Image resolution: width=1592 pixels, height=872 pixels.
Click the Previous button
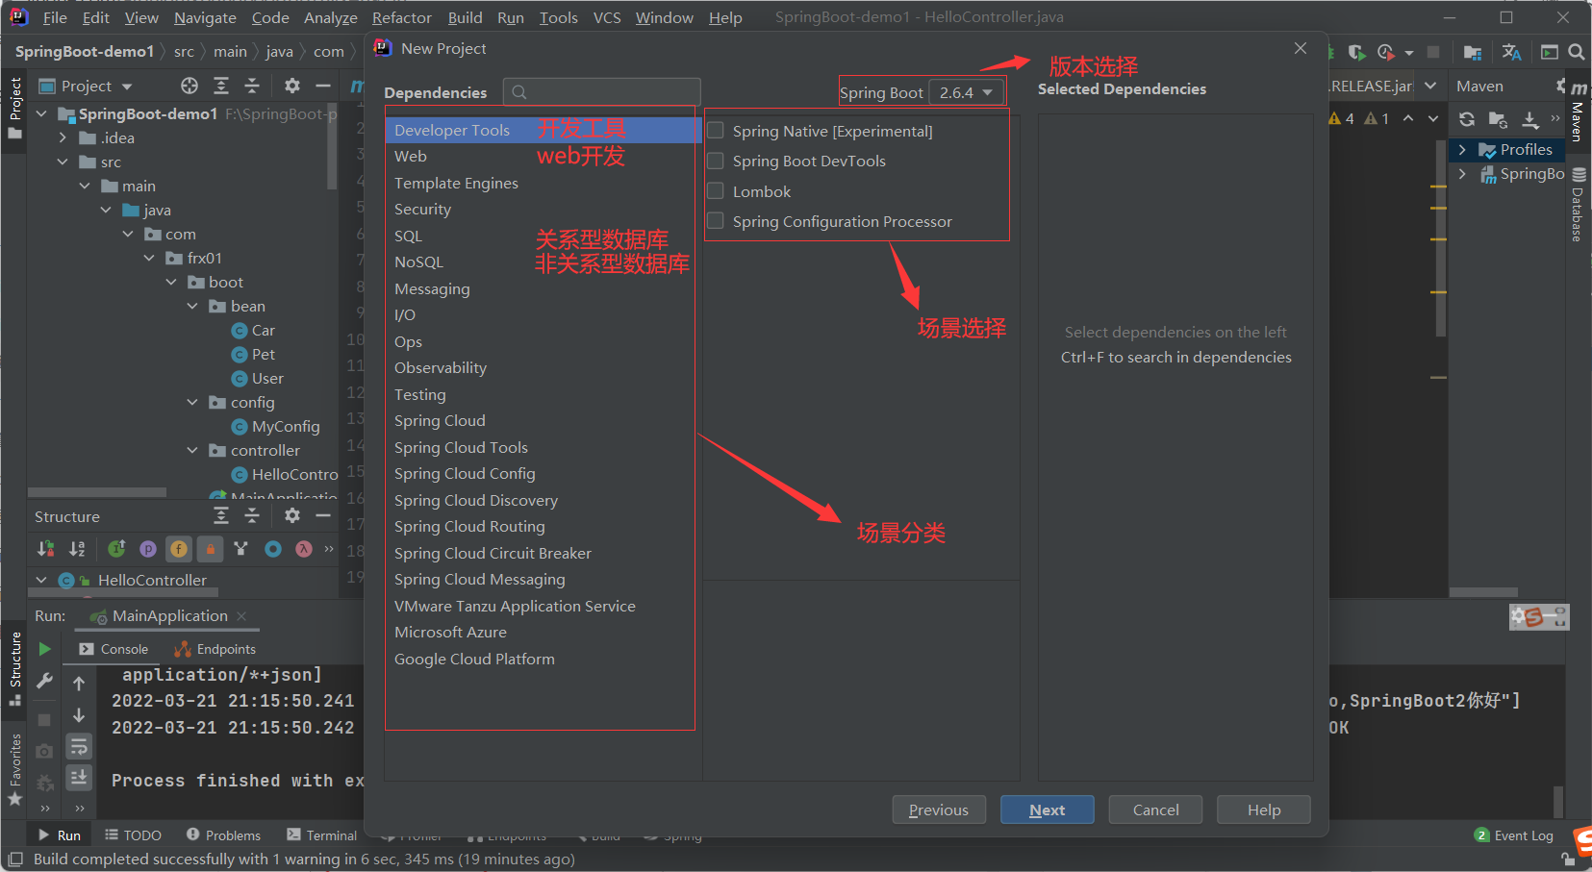pyautogui.click(x=939, y=810)
